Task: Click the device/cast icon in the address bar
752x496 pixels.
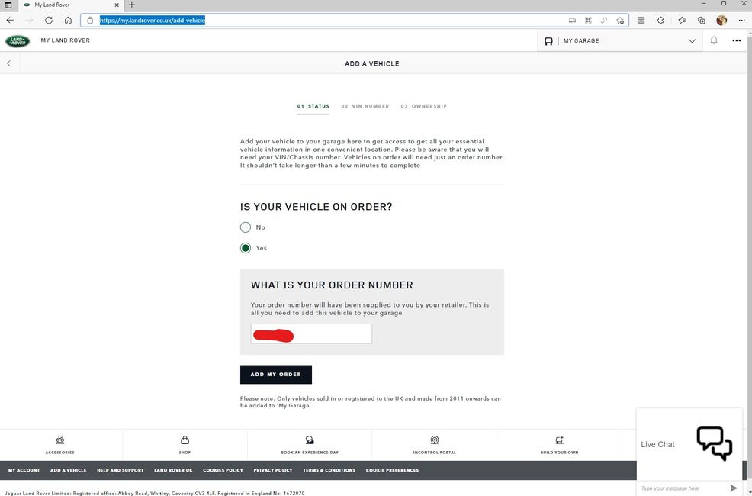Action: point(572,20)
